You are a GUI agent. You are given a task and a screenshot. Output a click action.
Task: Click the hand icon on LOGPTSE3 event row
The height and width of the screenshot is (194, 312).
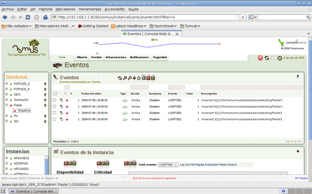[x=61, y=113]
